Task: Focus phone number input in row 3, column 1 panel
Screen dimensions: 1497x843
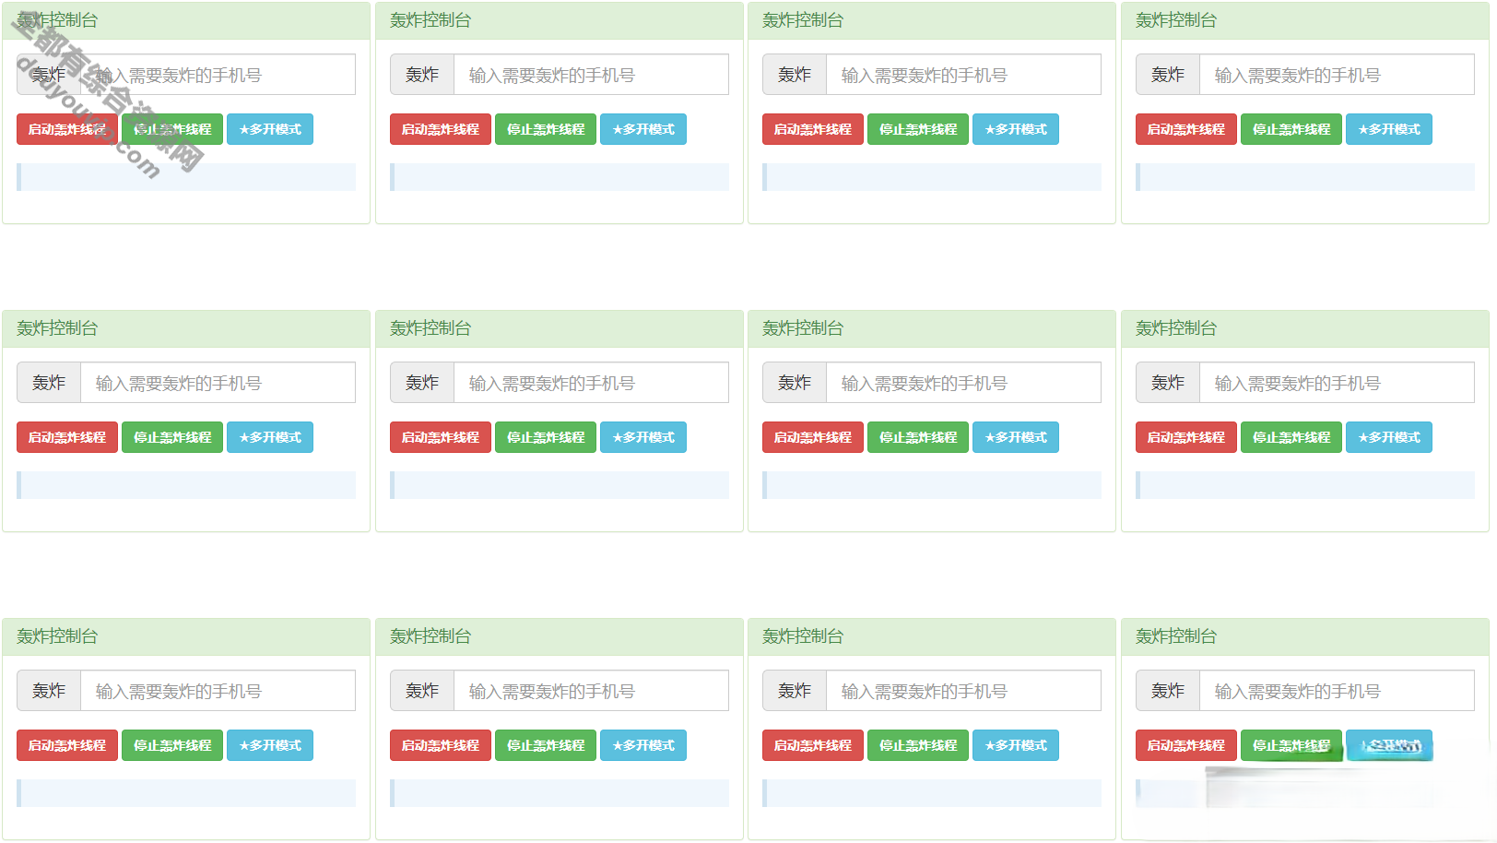Action: pos(218,691)
